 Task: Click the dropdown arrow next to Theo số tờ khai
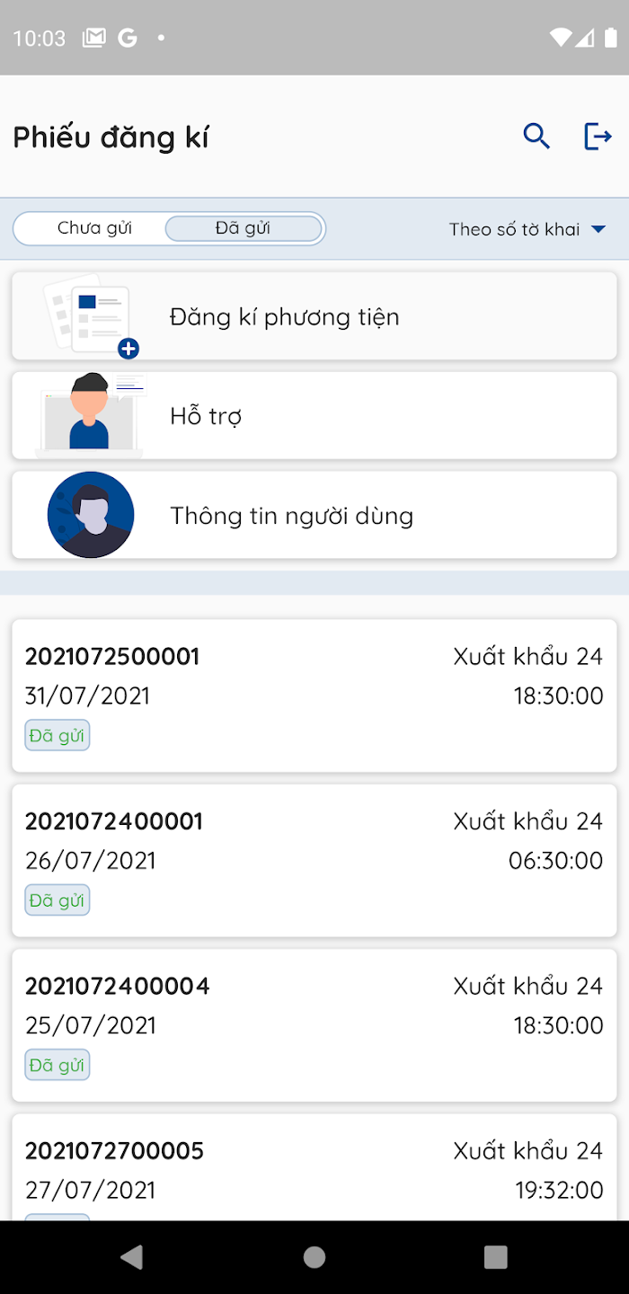[x=598, y=228]
